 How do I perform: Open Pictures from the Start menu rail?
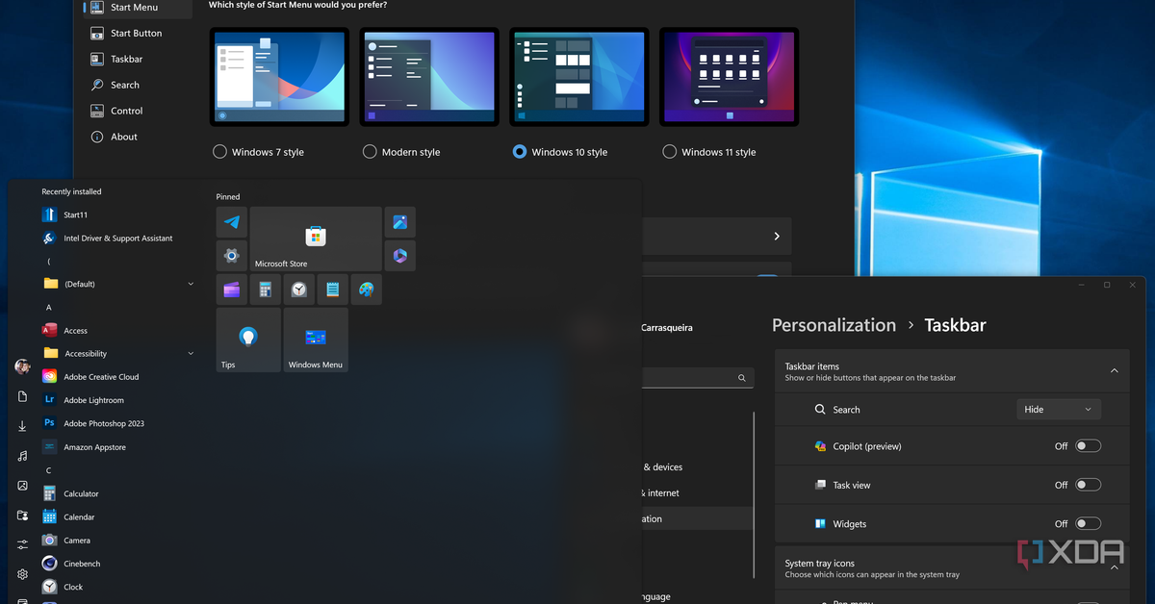pyautogui.click(x=22, y=486)
